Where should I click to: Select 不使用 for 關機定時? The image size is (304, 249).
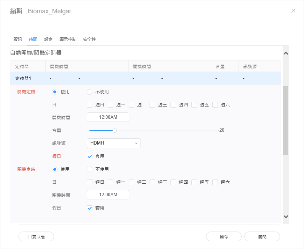tap(90, 169)
